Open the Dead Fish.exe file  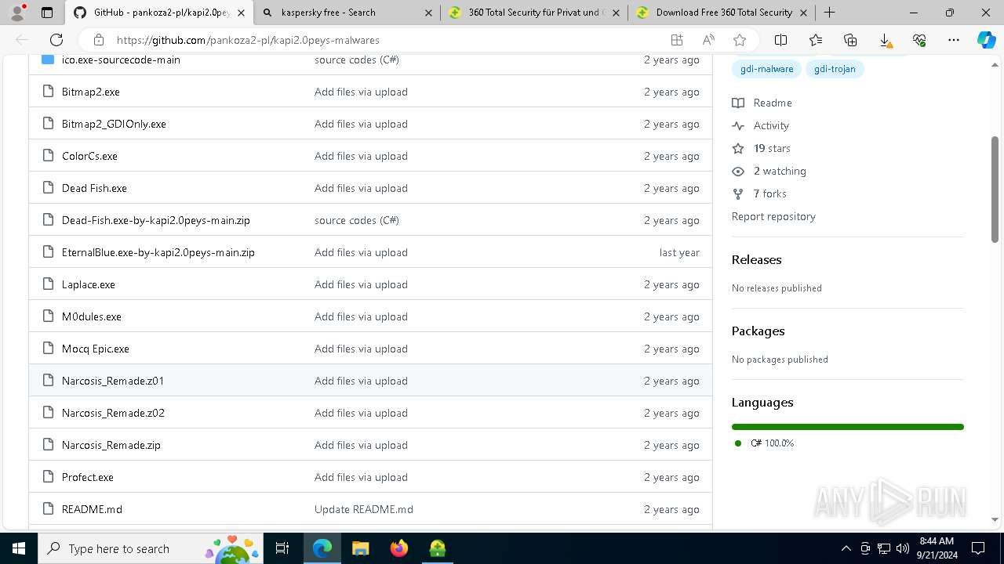(94, 188)
